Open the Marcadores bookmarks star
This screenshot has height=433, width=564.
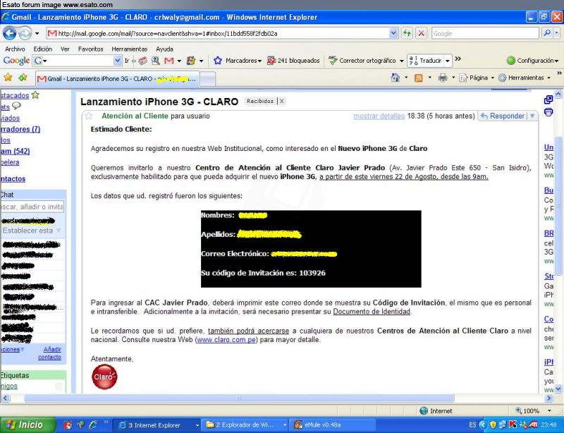[x=218, y=61]
